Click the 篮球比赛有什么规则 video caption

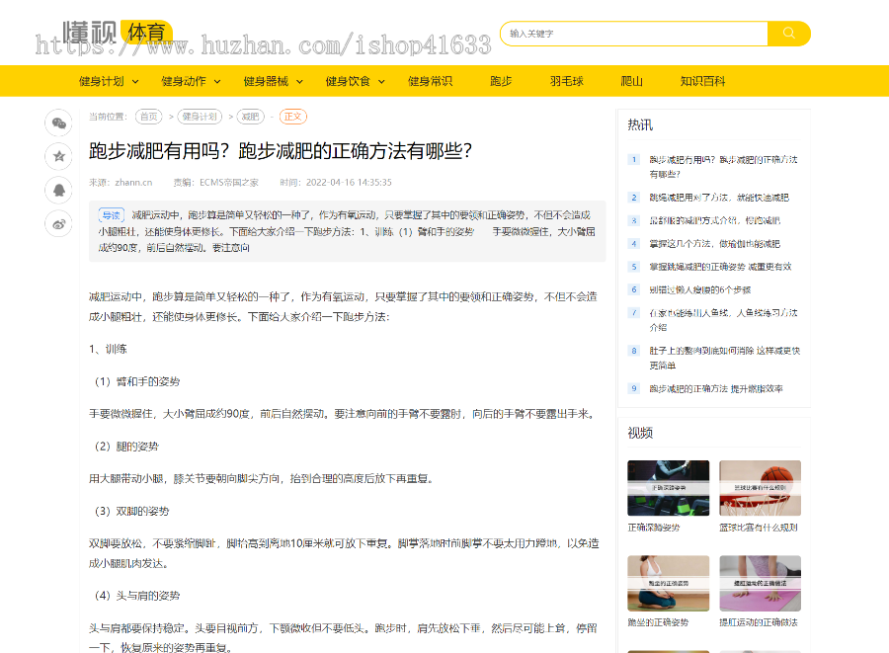759,528
